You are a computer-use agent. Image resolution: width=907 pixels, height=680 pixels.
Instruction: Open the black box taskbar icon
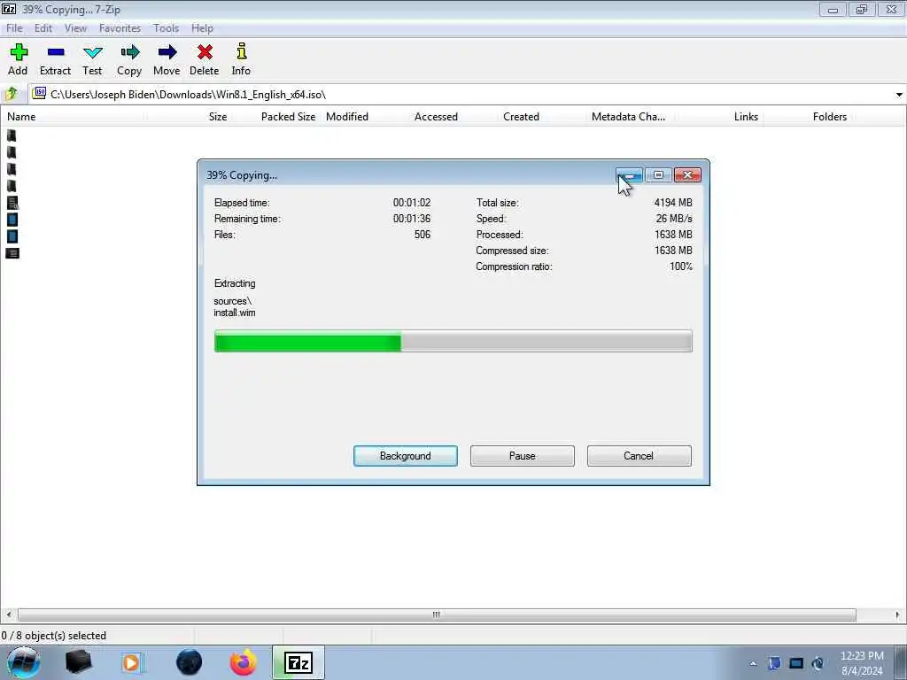[x=78, y=662]
